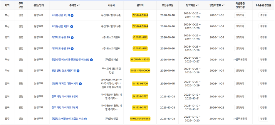The height and width of the screenshot is (125, 275).
Task: View 경쟁률 for 트리븐센텀 2단지
Action: [263, 15]
